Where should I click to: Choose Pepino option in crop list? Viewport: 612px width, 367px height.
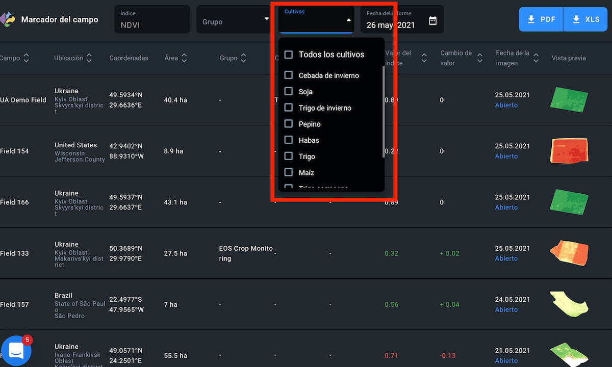point(309,124)
